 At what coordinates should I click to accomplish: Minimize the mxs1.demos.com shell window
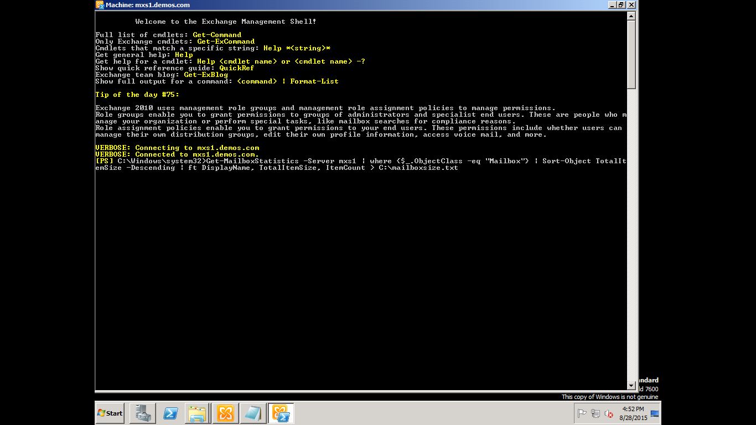(612, 5)
